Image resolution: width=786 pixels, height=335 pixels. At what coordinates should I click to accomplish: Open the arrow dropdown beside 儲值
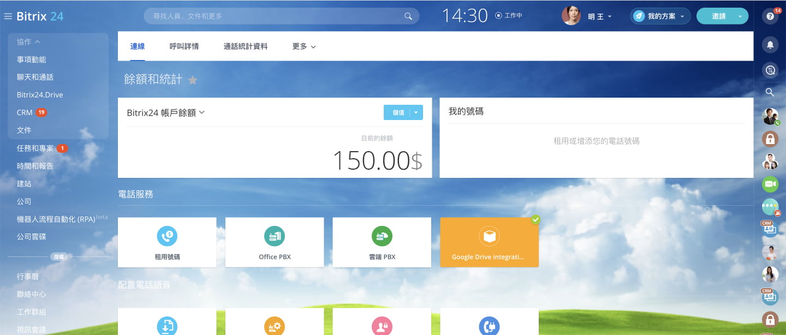[416, 112]
